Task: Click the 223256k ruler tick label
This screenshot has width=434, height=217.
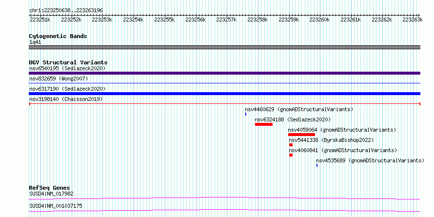Action: 196,20
